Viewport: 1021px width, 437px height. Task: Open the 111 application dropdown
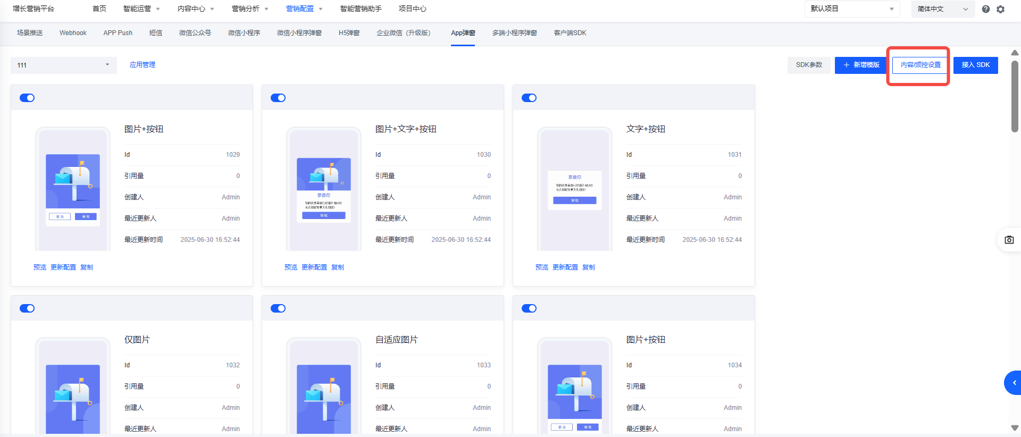click(x=63, y=65)
